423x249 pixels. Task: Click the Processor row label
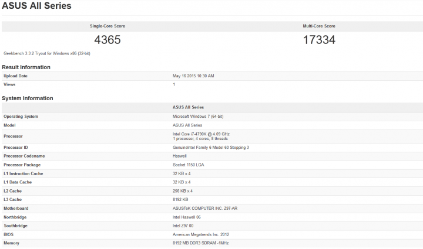click(13, 137)
